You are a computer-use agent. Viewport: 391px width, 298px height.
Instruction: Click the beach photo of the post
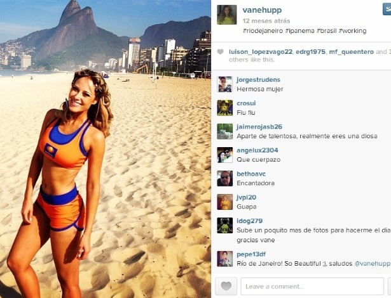106,149
